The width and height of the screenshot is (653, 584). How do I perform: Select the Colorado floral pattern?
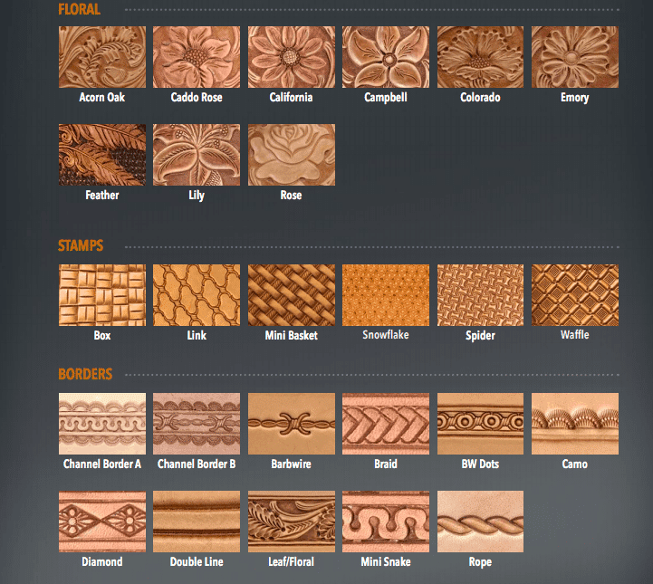tap(480, 57)
